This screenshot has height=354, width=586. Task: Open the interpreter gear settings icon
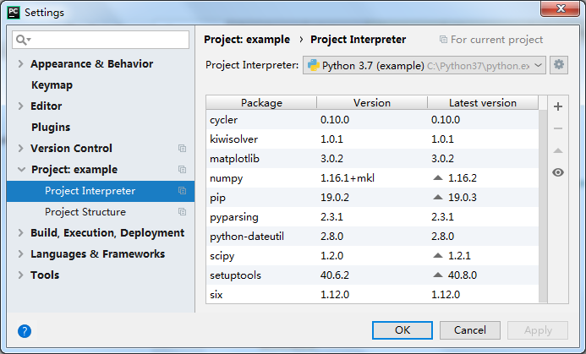[x=559, y=65]
